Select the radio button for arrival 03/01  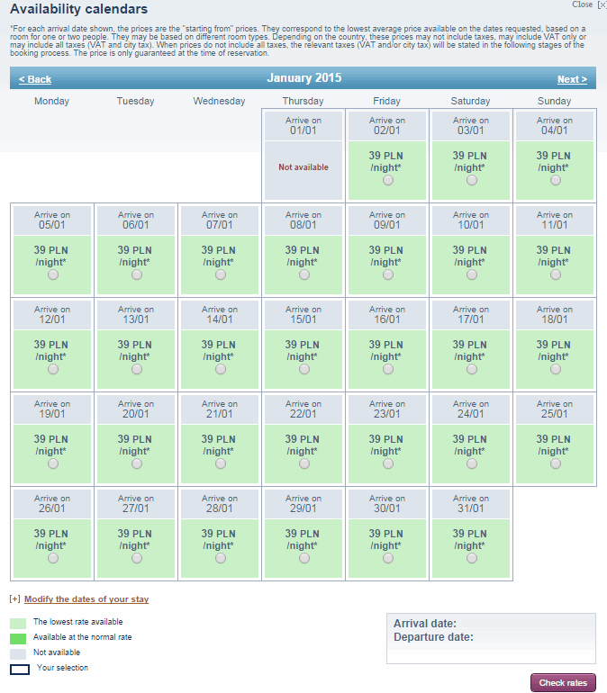pyautogui.click(x=472, y=180)
